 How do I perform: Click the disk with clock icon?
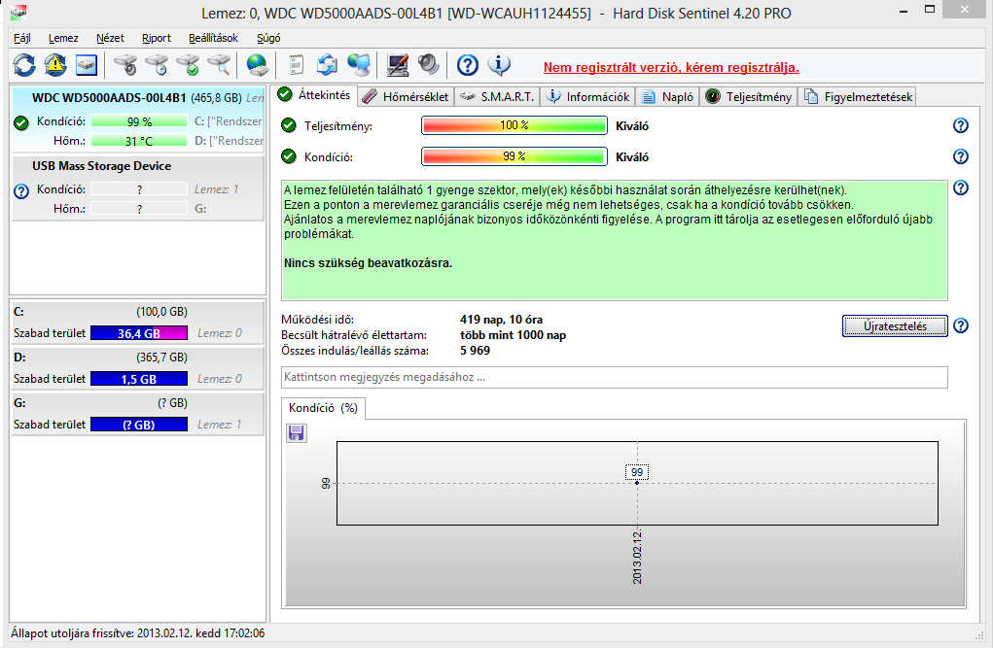[157, 64]
